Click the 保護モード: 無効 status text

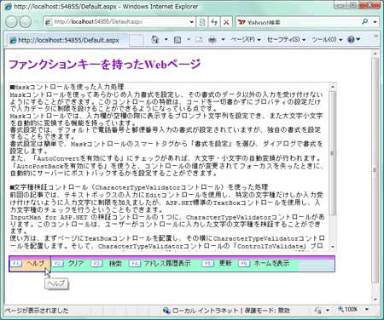click(267, 311)
